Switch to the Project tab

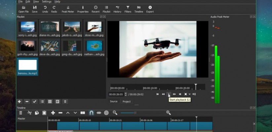(x=127, y=101)
